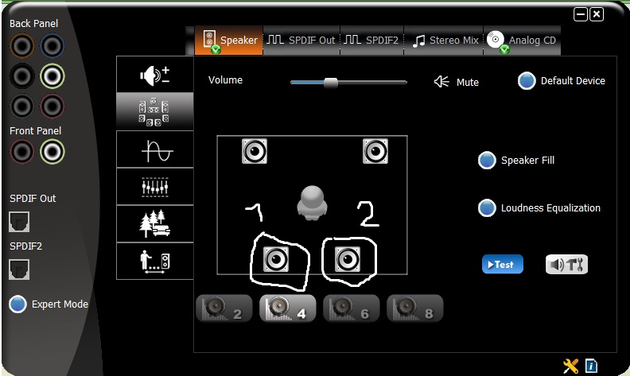
Task: Click the wrench and screwdriver settings icon
Action: point(570,366)
